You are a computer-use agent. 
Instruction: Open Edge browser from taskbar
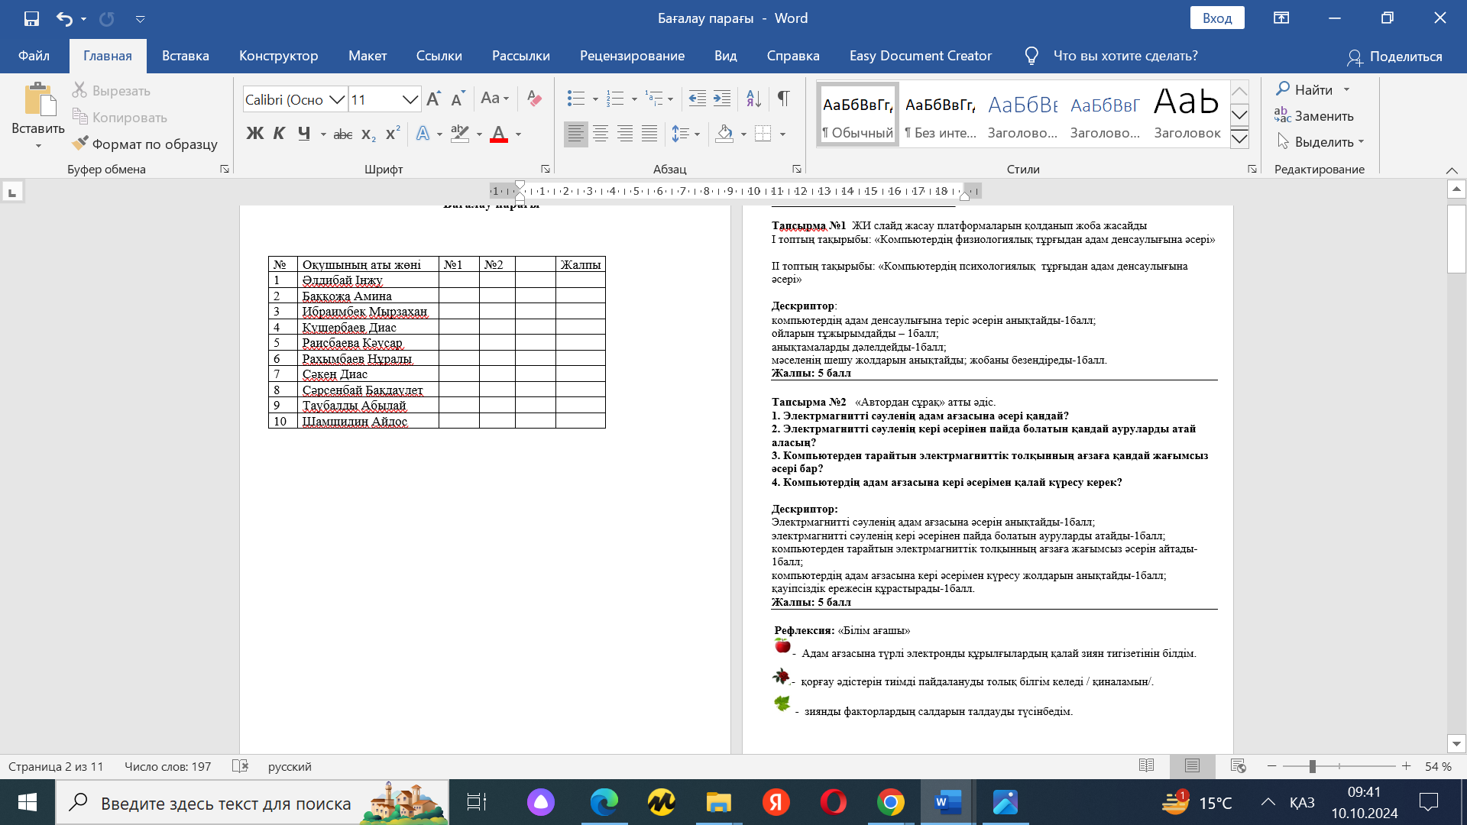click(x=604, y=802)
